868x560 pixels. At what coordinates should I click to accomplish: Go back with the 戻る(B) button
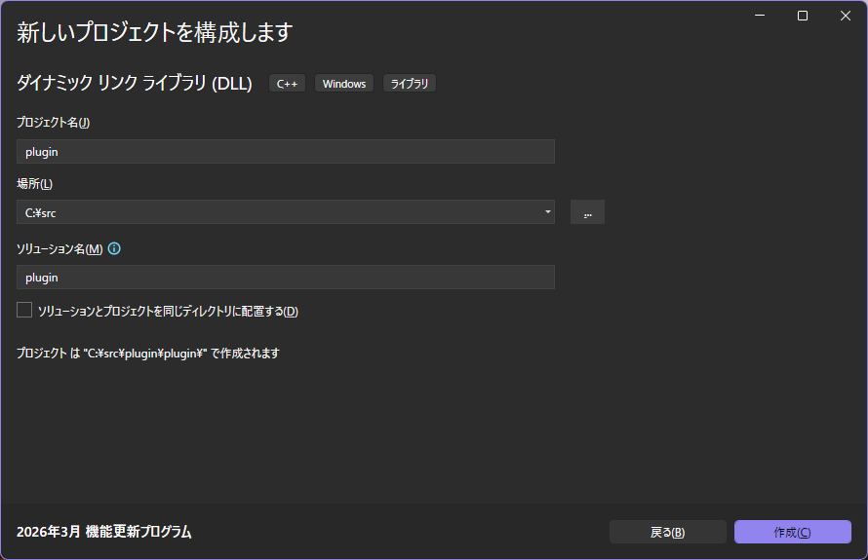click(668, 532)
